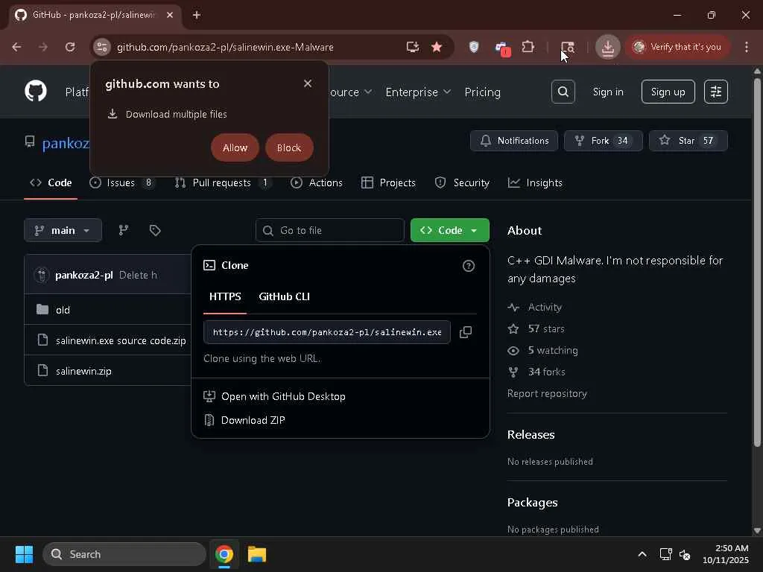Star the repository
Viewport: 763px width, 572px height.
pyautogui.click(x=688, y=141)
